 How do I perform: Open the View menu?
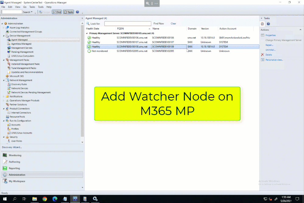pos(18,7)
